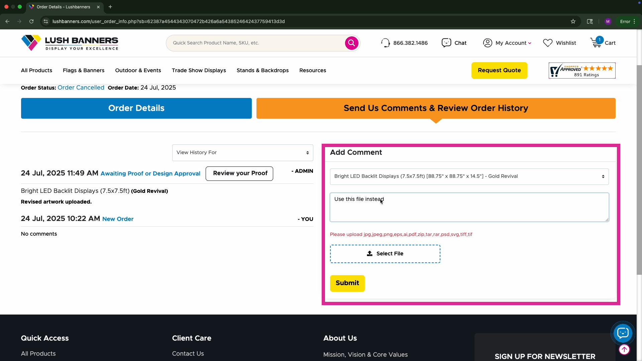Reload the page via browser refresh icon
Image resolution: width=642 pixels, height=361 pixels.
(31, 21)
